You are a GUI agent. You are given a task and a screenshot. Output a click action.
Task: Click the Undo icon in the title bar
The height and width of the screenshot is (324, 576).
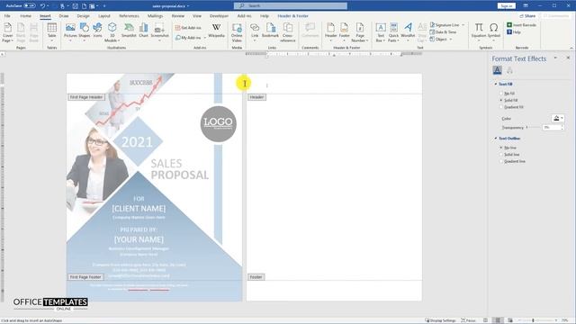click(42, 6)
